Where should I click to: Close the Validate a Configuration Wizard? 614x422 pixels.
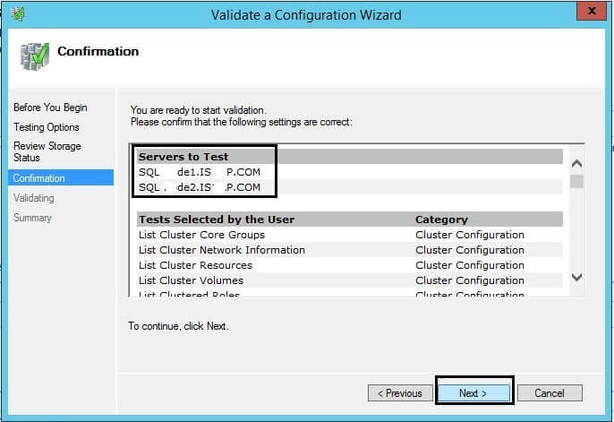588,13
